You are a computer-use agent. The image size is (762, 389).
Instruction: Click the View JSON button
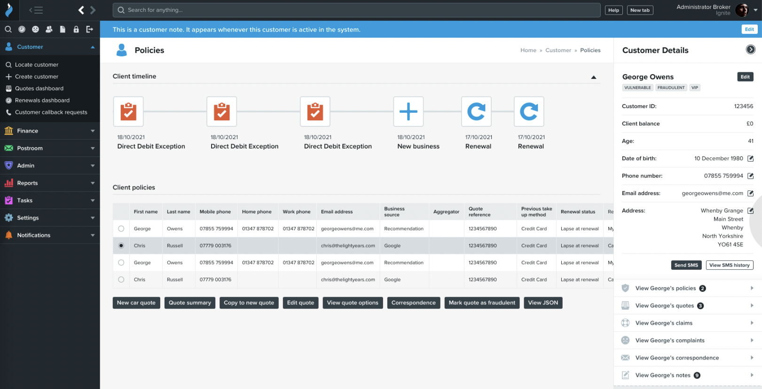pos(543,303)
